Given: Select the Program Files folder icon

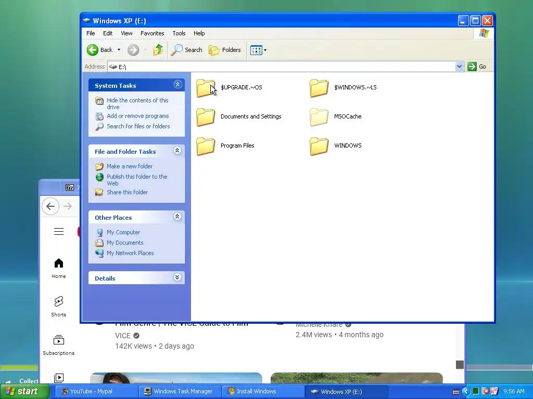Looking at the screenshot, I should click(206, 146).
